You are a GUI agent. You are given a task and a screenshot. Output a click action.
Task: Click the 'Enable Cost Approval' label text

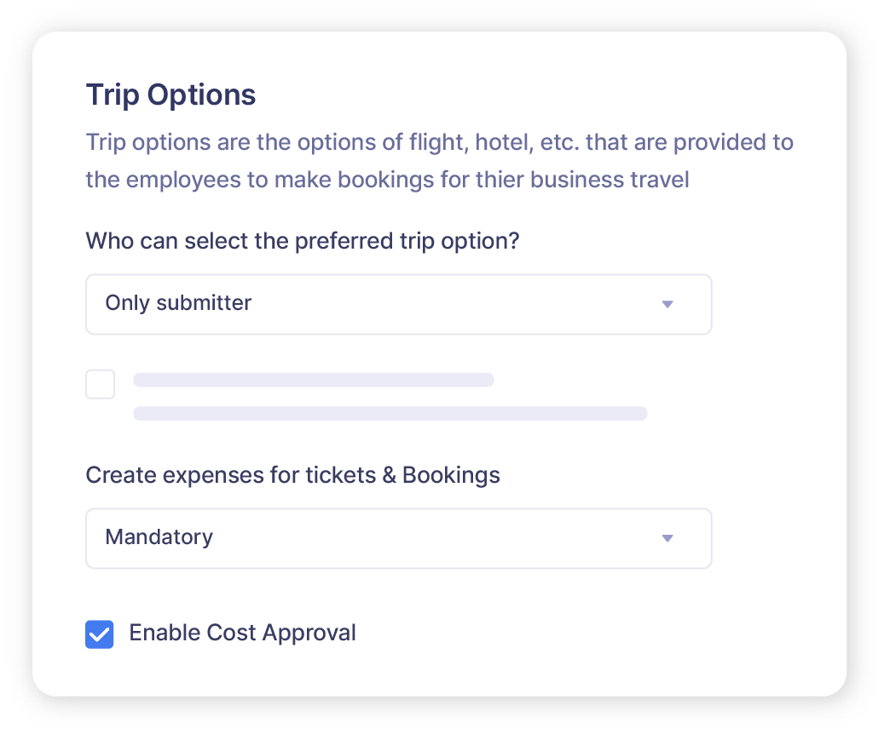(x=241, y=633)
